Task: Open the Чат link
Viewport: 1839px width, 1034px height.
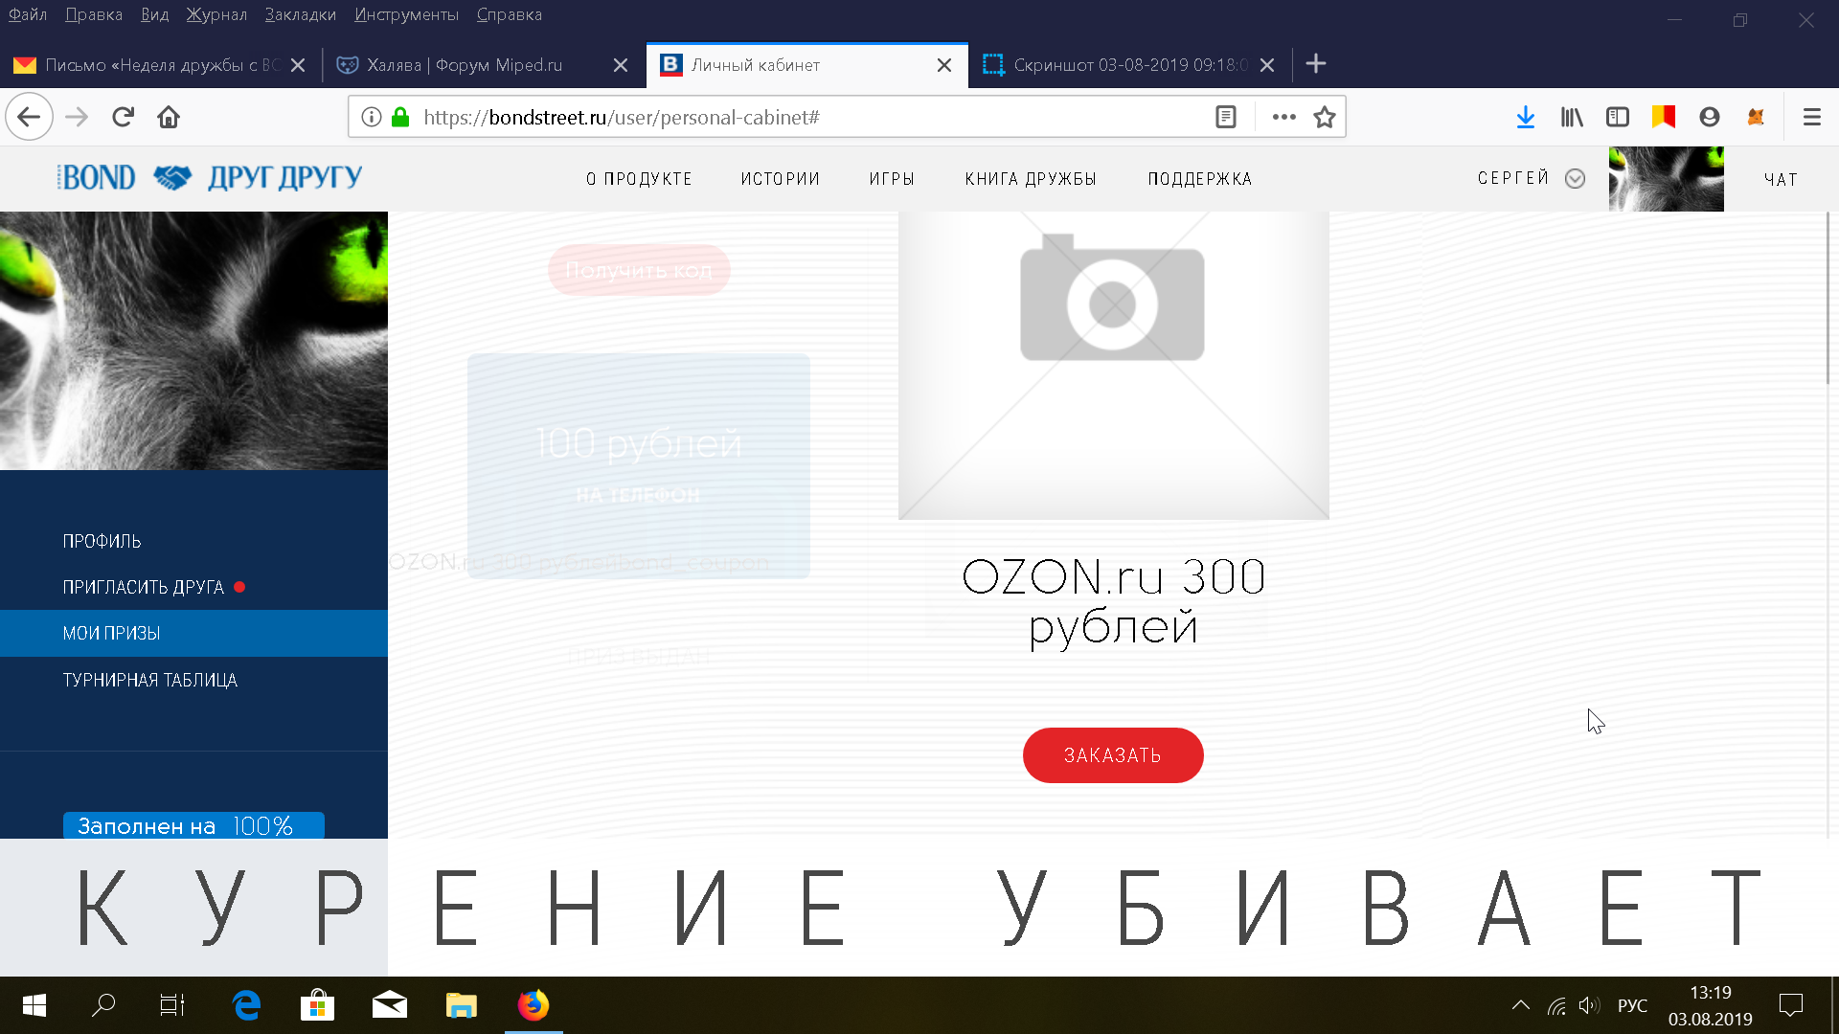Action: (x=1781, y=179)
